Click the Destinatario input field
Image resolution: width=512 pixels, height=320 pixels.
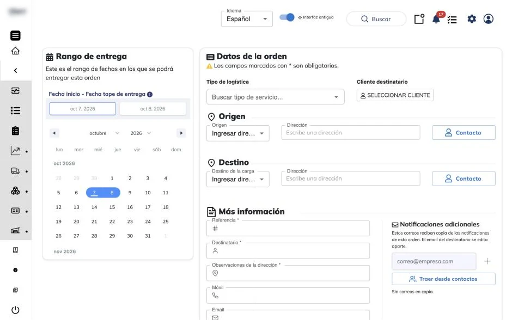288,251
